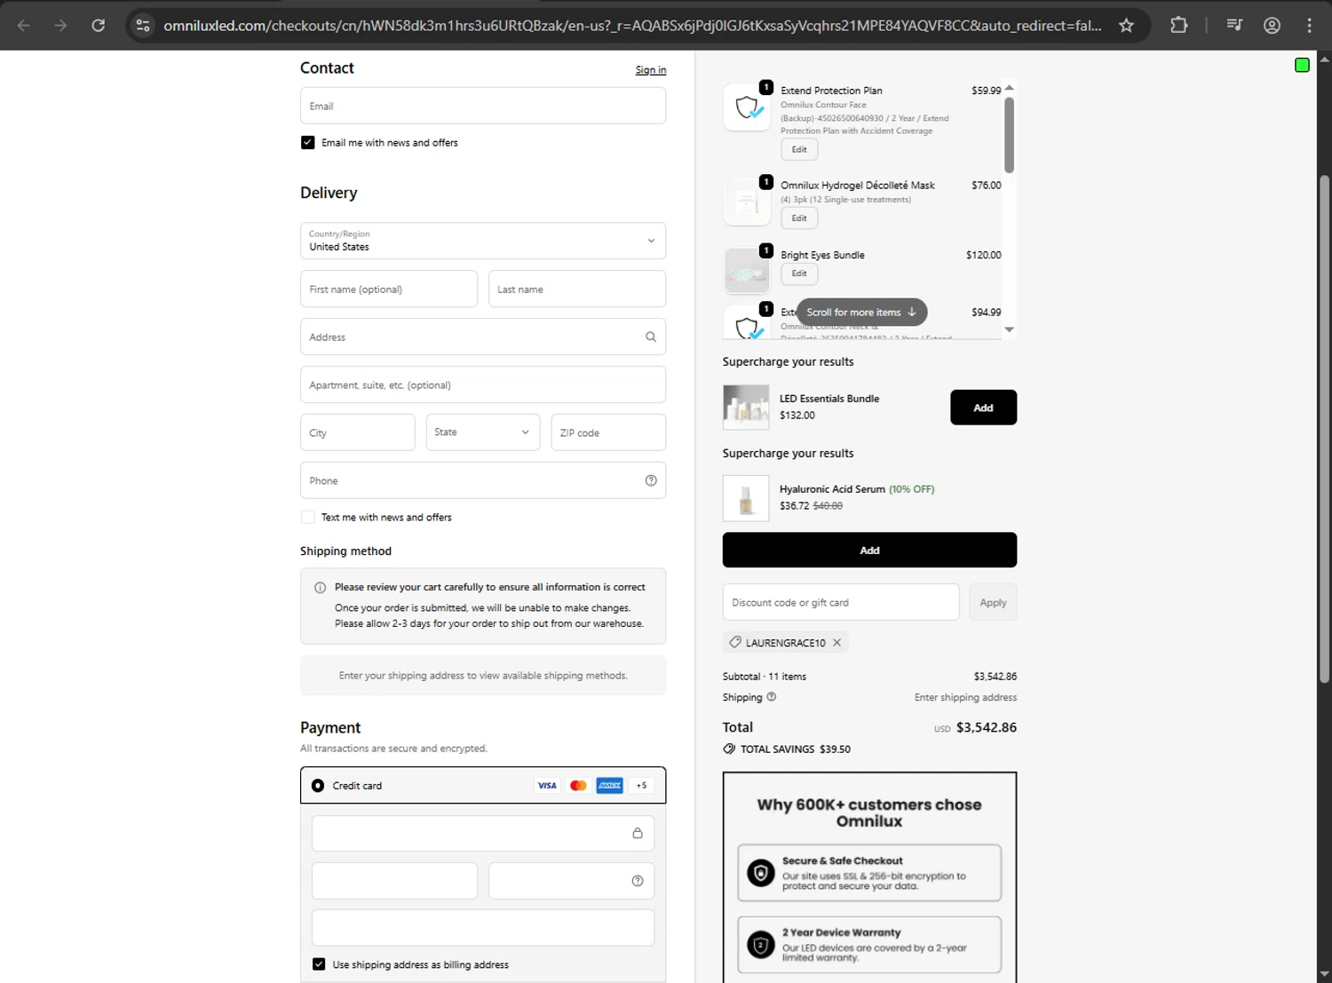
Task: Click the security code help icon
Action: tap(638, 881)
